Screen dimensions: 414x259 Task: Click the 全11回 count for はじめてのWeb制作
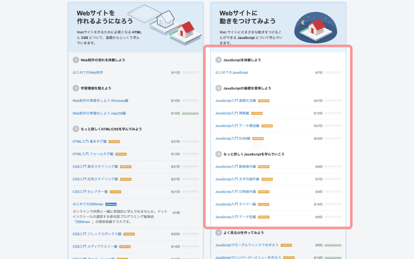click(x=176, y=73)
